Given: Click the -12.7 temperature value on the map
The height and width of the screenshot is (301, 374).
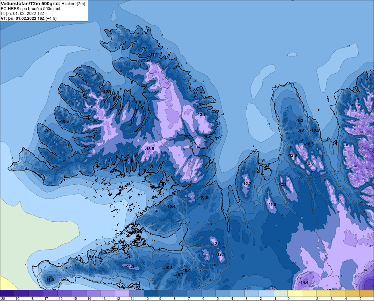Looking at the screenshot, I should 246,184.
